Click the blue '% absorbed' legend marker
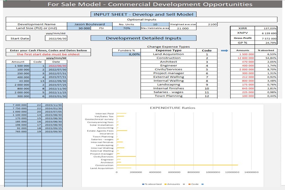This screenshot has height=190, width=285. coord(143,184)
